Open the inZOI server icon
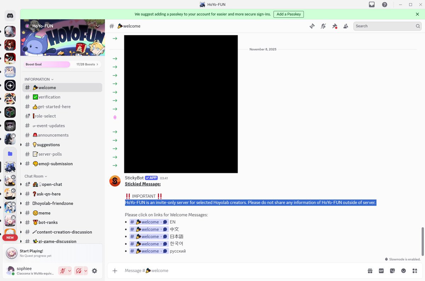 click(10, 72)
